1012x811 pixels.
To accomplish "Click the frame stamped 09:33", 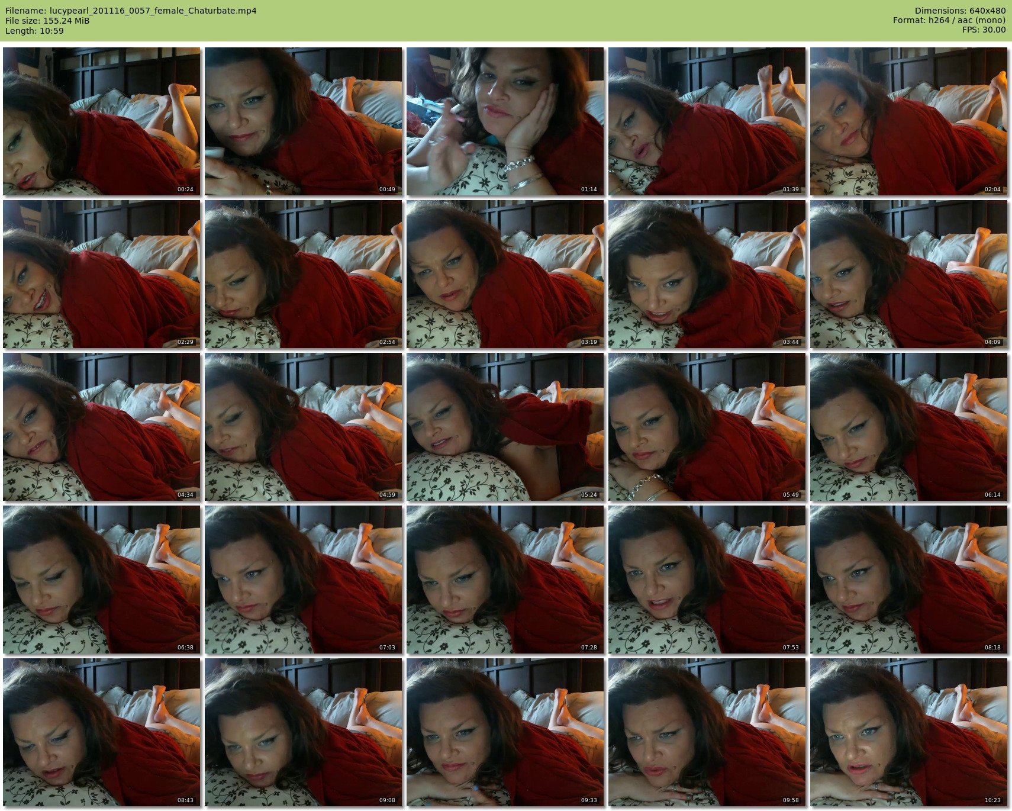I will tap(505, 732).
